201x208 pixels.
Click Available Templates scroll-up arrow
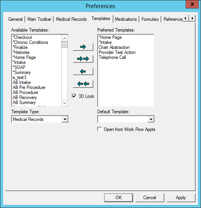pyautogui.click(x=64, y=39)
